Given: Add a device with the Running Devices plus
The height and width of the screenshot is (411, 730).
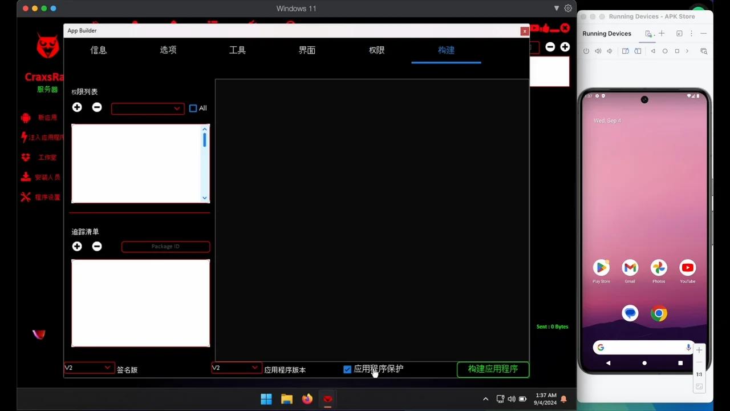Looking at the screenshot, I should [x=662, y=34].
